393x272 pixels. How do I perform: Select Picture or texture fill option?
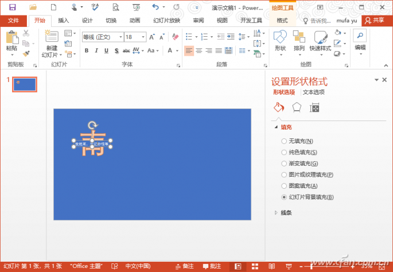click(308, 174)
